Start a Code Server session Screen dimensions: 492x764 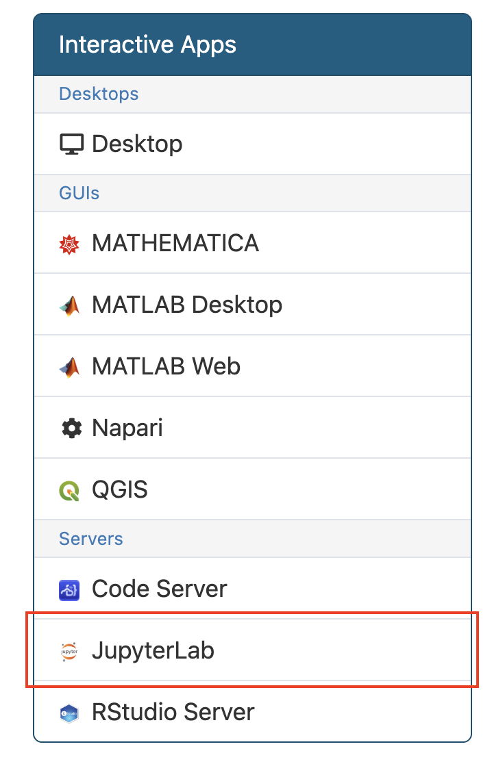pos(158,589)
